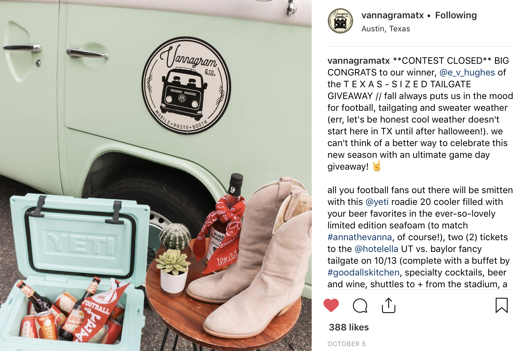Open the @yeti mention link

click(377, 202)
